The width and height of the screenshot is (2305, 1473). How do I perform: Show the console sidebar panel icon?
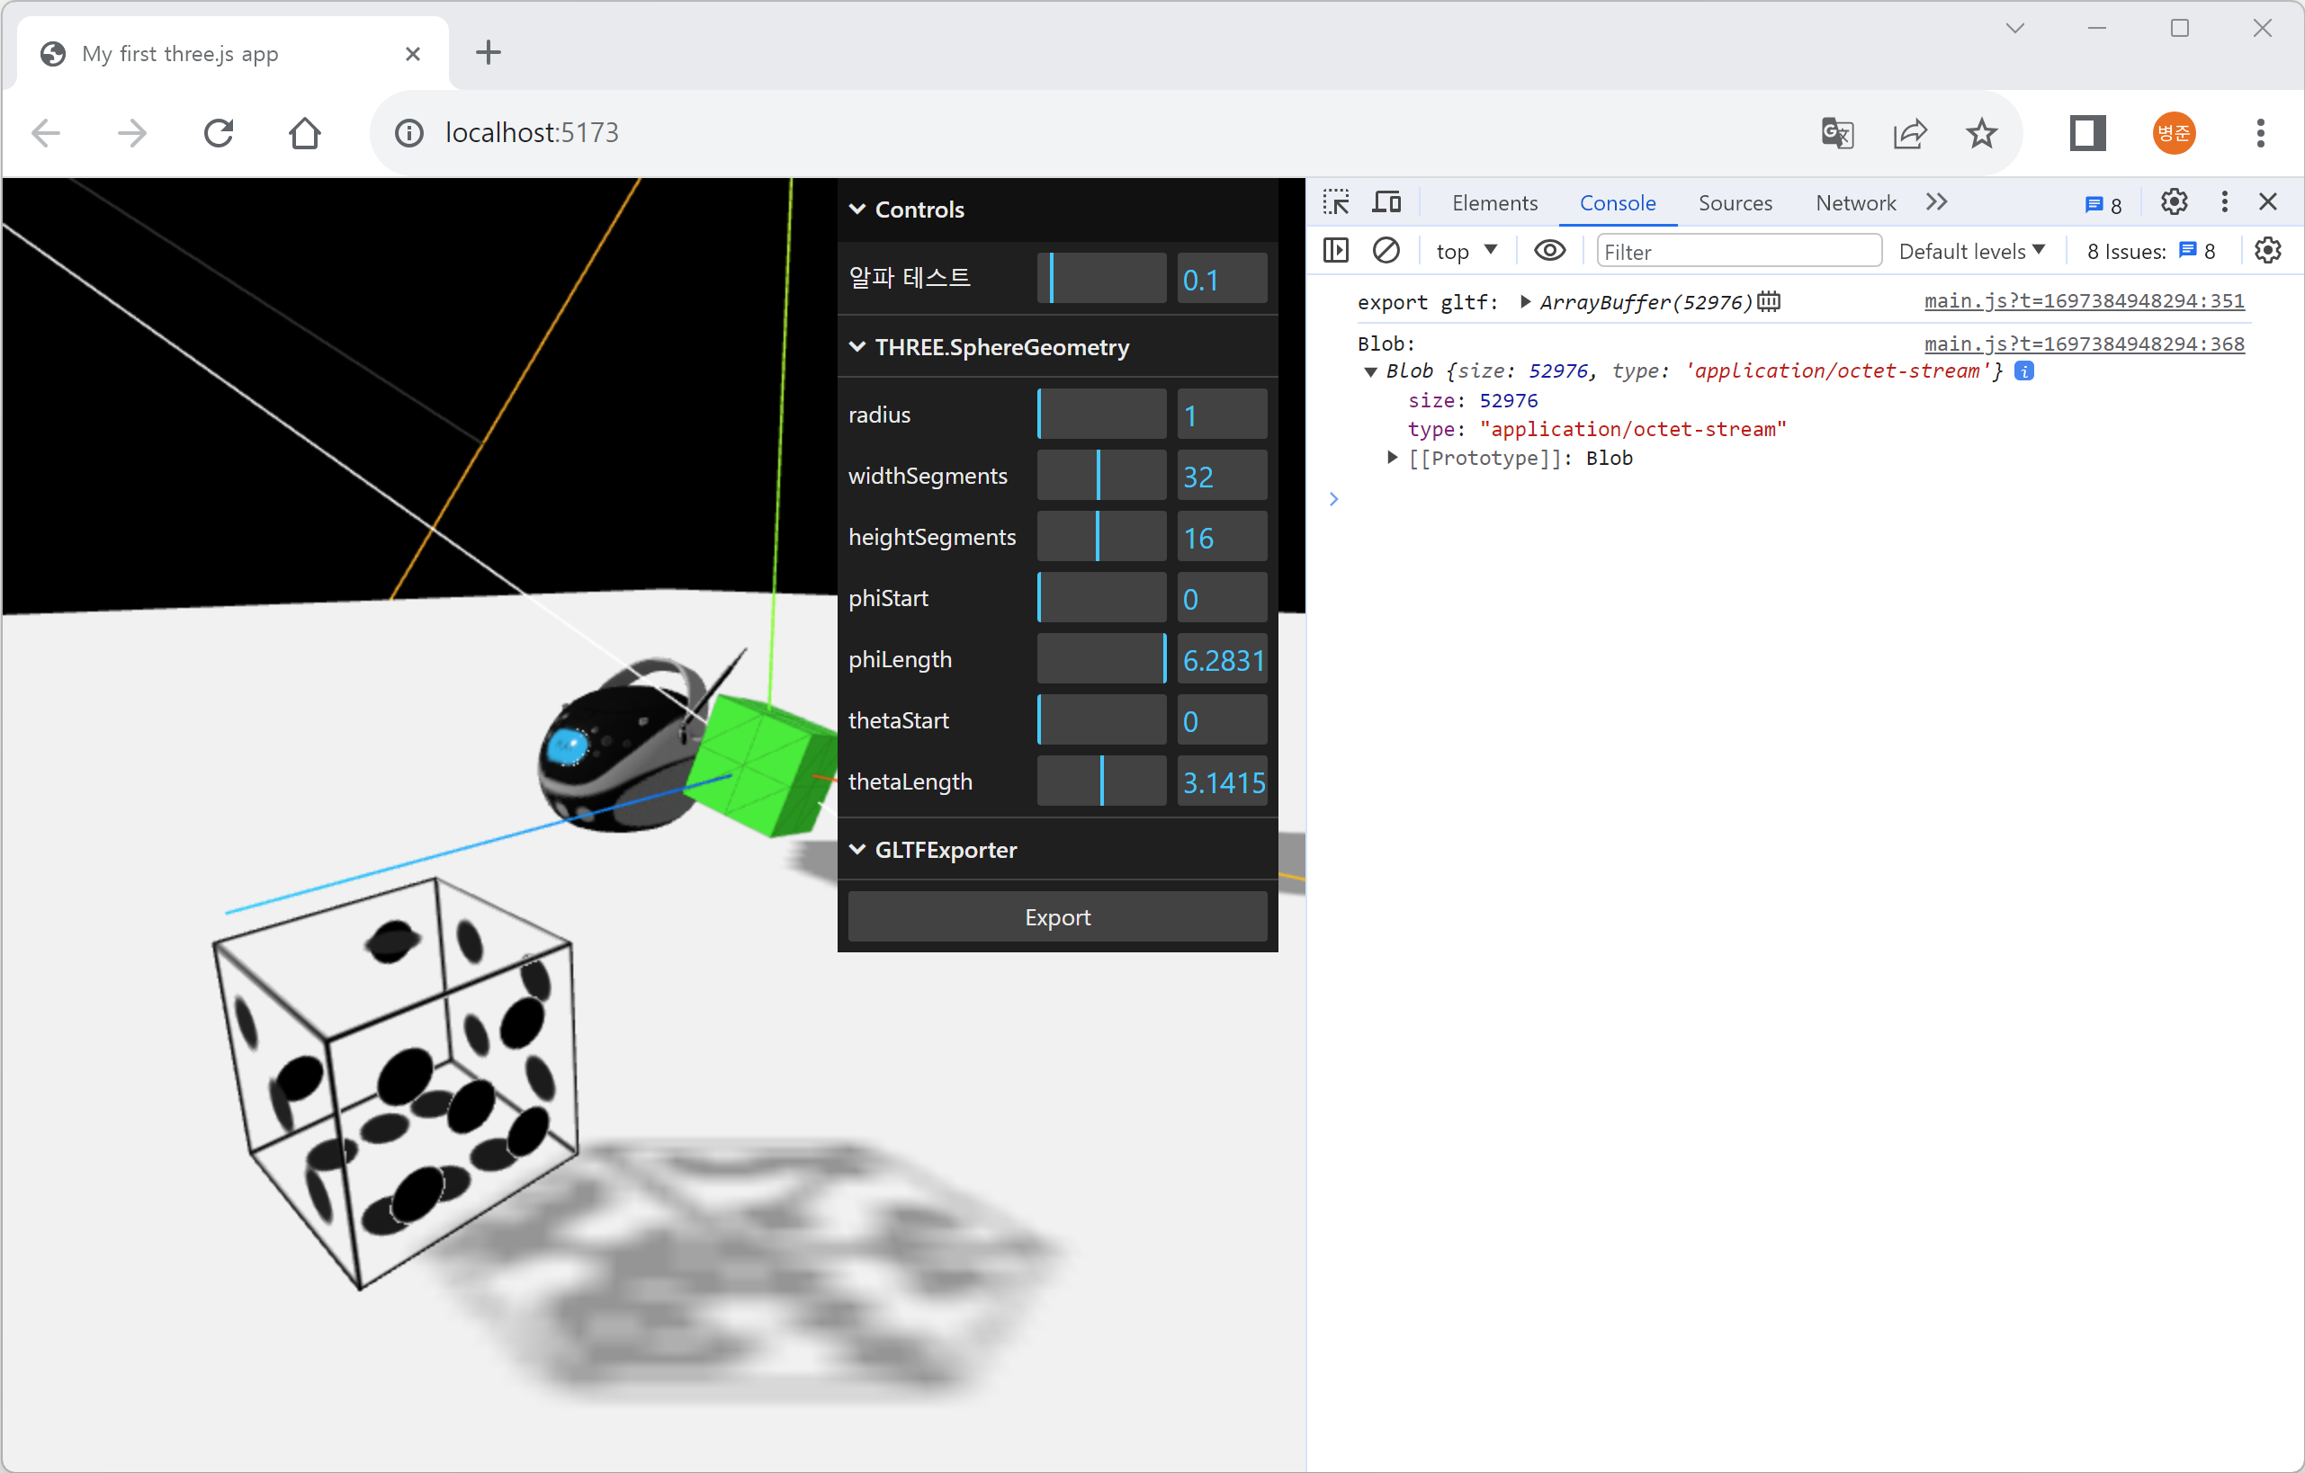coord(1336,252)
